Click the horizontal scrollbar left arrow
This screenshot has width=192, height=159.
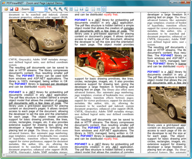click(4, 155)
